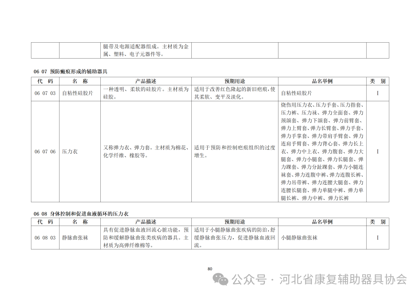Click the 压力衣 name cell

coord(70,151)
